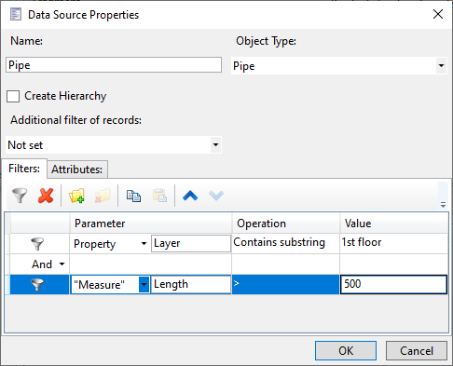Open the And logical operator dropdown

coord(62,264)
